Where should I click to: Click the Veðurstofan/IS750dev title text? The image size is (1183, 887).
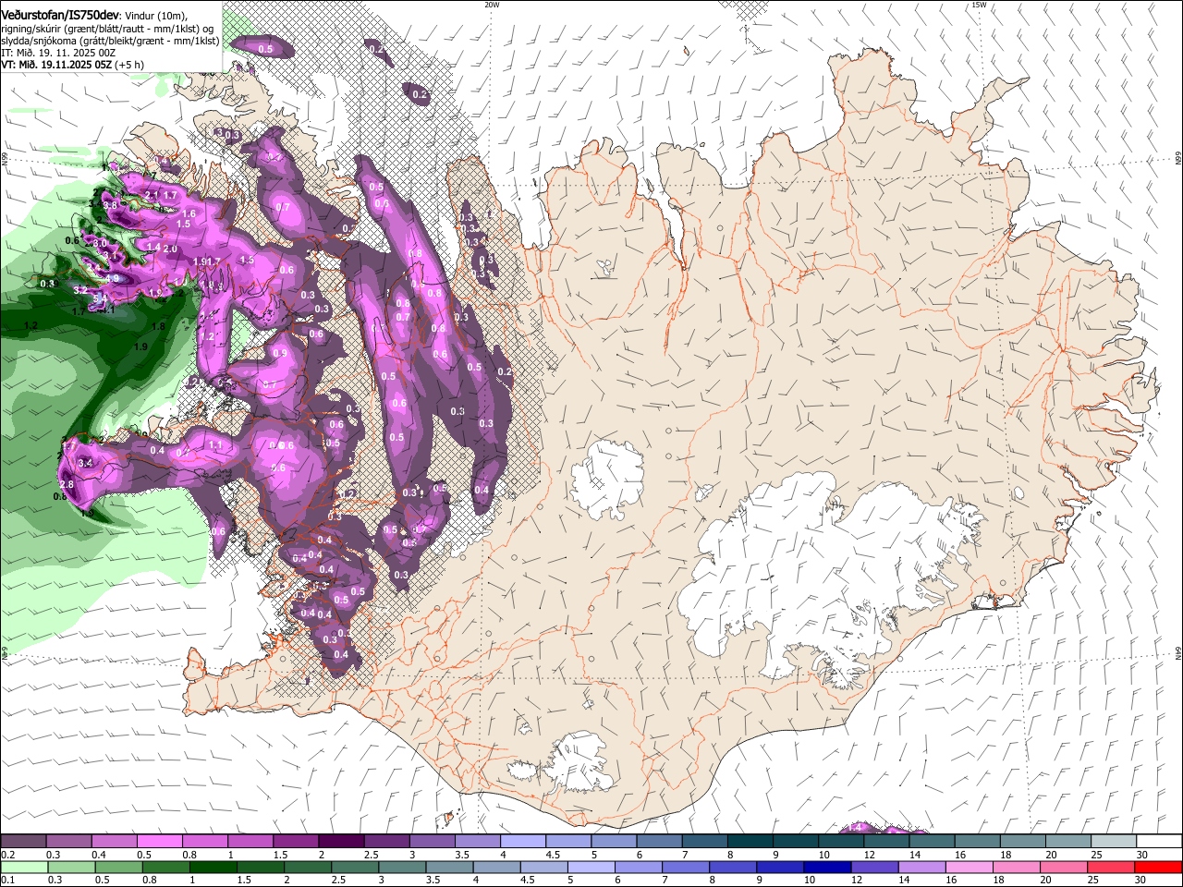point(60,14)
